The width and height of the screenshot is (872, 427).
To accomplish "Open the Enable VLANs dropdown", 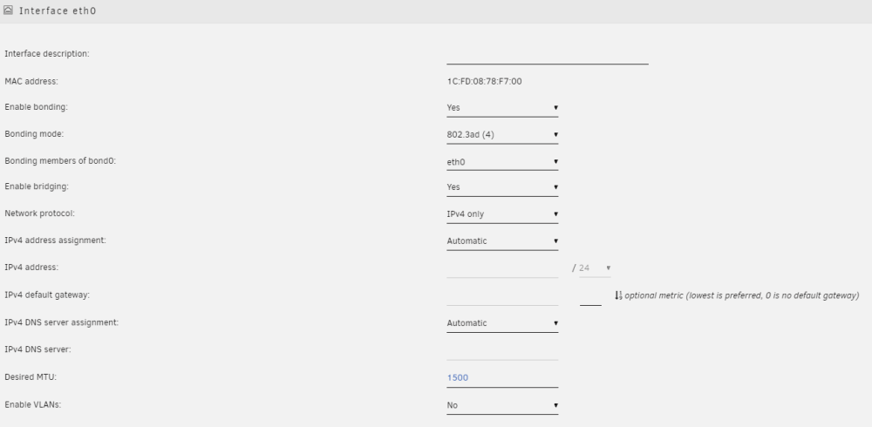I will pyautogui.click(x=502, y=405).
